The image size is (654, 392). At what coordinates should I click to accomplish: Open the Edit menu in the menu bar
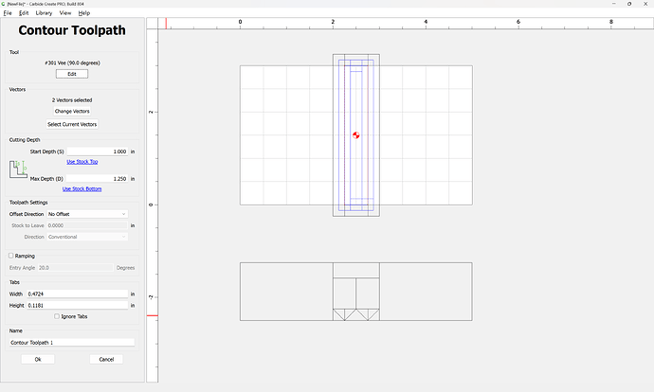23,13
